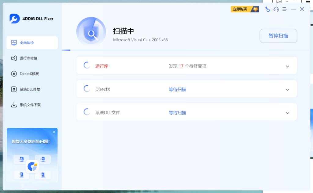The height and width of the screenshot is (193, 313).
Task: Click the DirectX scan status spinner
Action: [87, 89]
